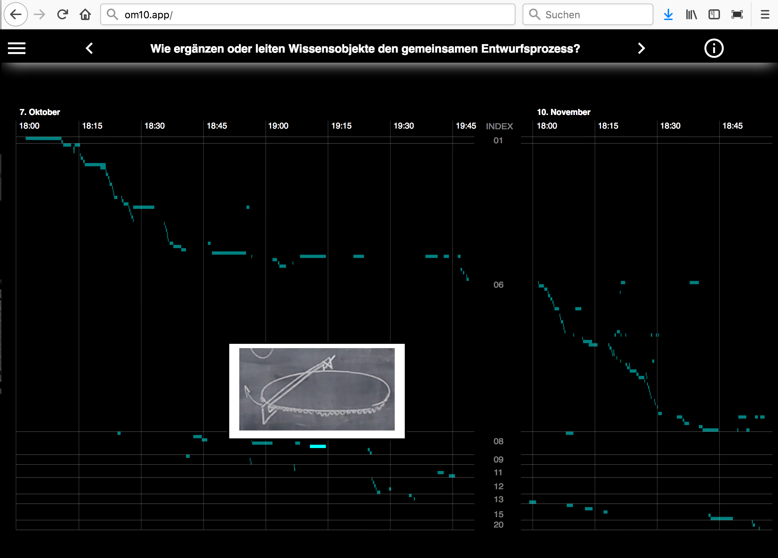The image size is (778, 558).
Task: Go to the previous question chevron
Action: (x=90, y=48)
